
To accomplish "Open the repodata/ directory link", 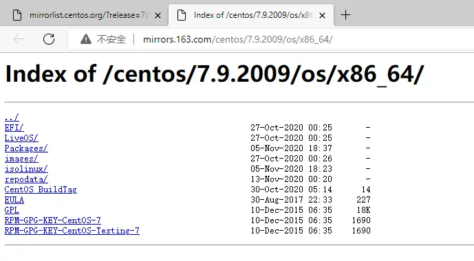I will click(x=26, y=179).
